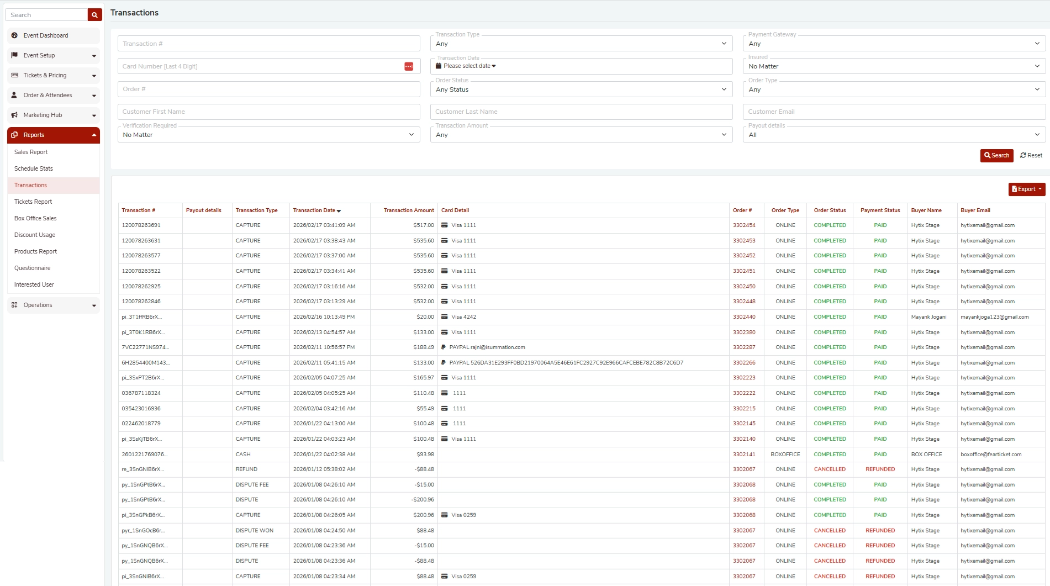This screenshot has width=1050, height=586.
Task: Click the Reports copy icon
Action: pyautogui.click(x=14, y=135)
